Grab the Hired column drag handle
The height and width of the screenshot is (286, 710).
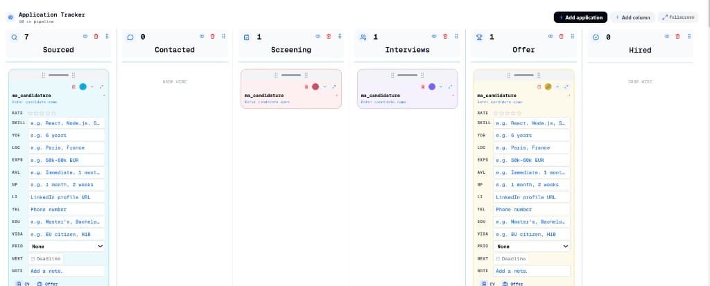point(689,36)
